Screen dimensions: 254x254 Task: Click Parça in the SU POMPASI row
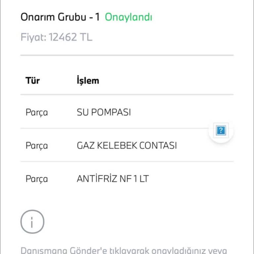tap(36, 112)
